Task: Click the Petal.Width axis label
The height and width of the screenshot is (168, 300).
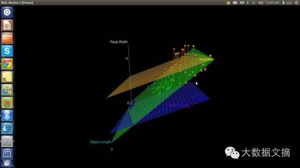Action: (119, 42)
